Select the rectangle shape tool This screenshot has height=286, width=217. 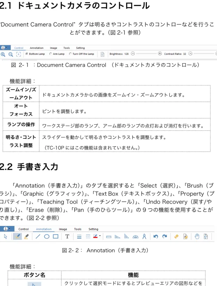(x=56, y=236)
